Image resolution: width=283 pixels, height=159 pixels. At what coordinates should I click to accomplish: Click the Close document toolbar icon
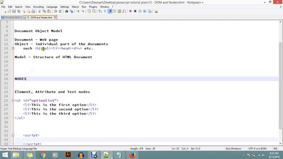(24, 11)
